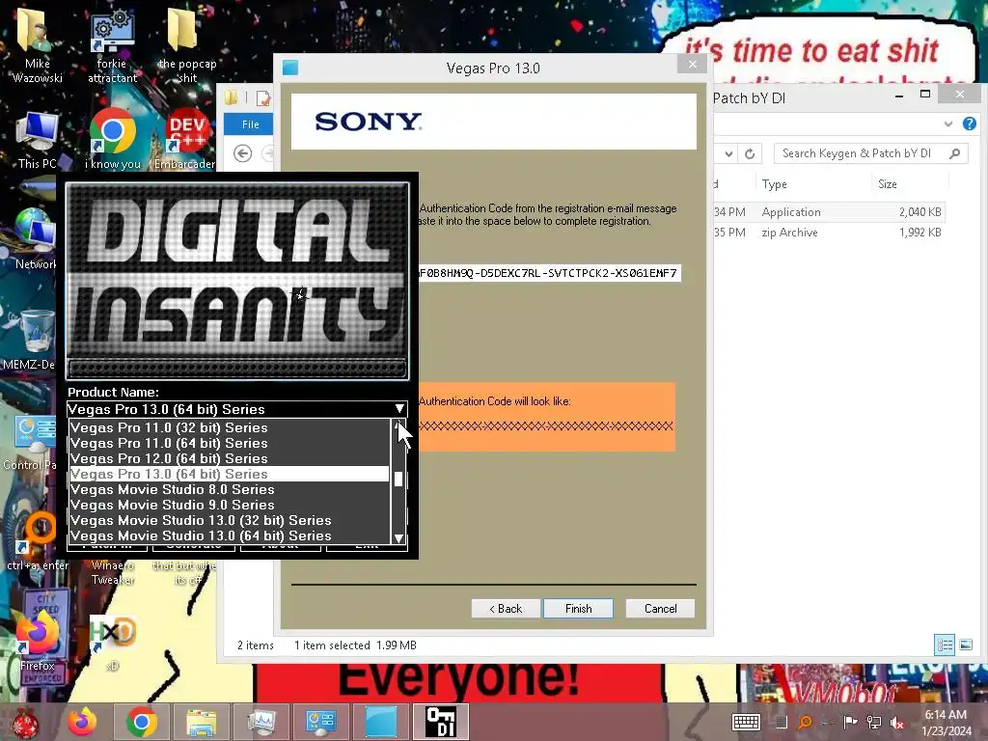This screenshot has width=988, height=741.
Task: Click Finish in Vegas Pro registration
Action: tap(578, 609)
